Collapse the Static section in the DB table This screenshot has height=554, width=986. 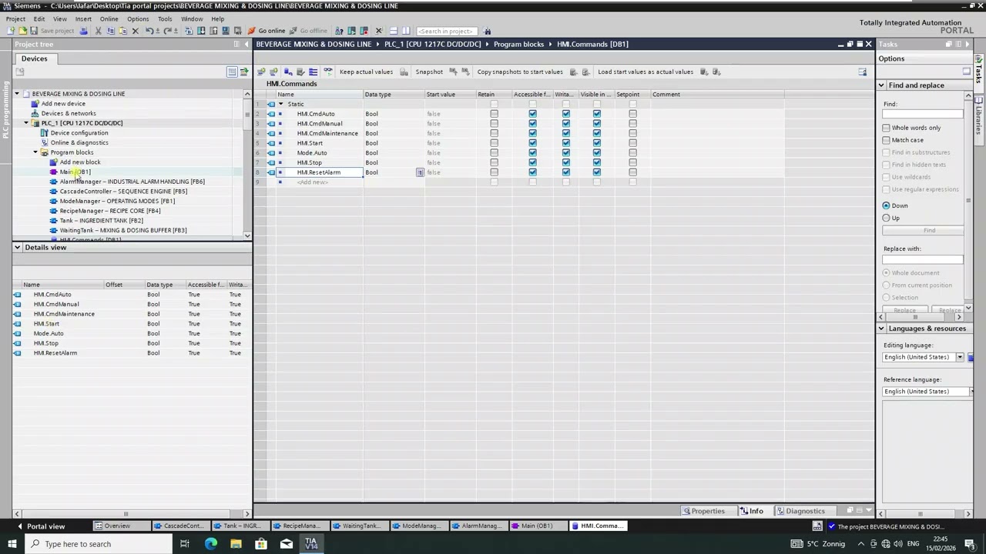point(280,104)
